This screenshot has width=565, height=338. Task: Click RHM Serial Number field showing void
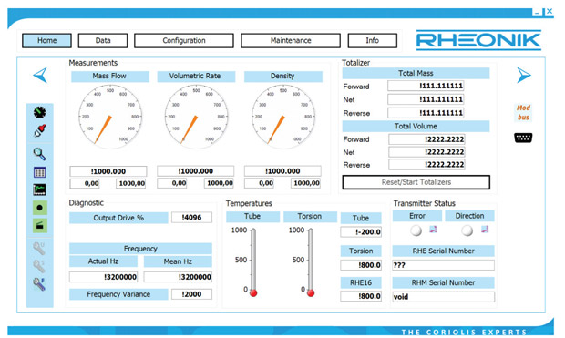coord(443,297)
